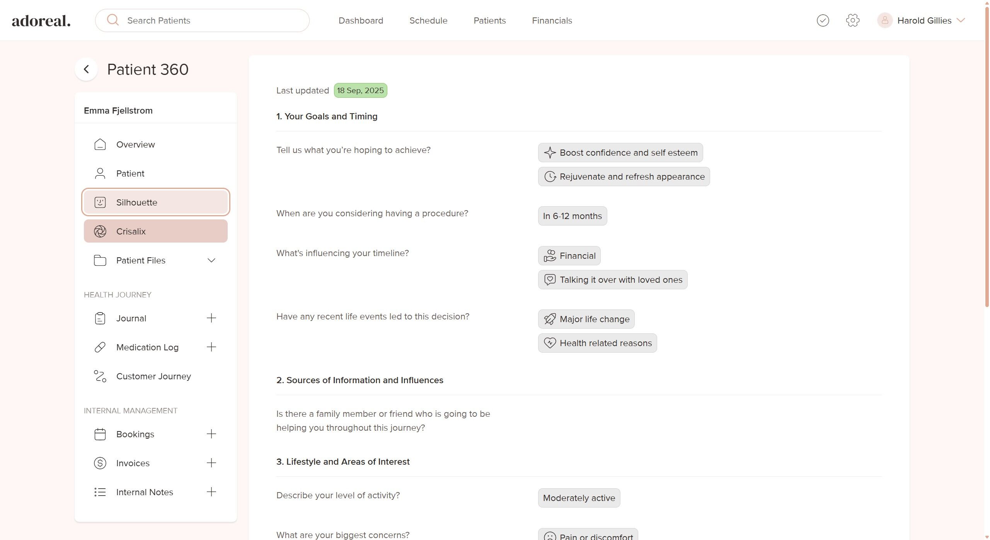This screenshot has height=540, width=990.
Task: Add a new Booking with plus
Action: click(211, 434)
